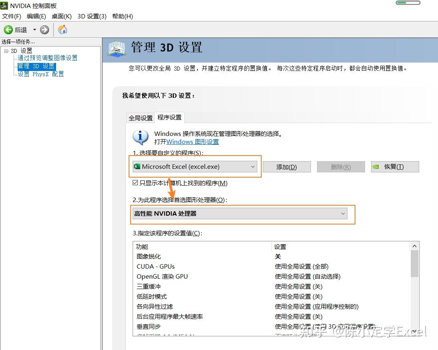
Task: Click the NVIDIA control panel title icon
Action: [x=4, y=5]
